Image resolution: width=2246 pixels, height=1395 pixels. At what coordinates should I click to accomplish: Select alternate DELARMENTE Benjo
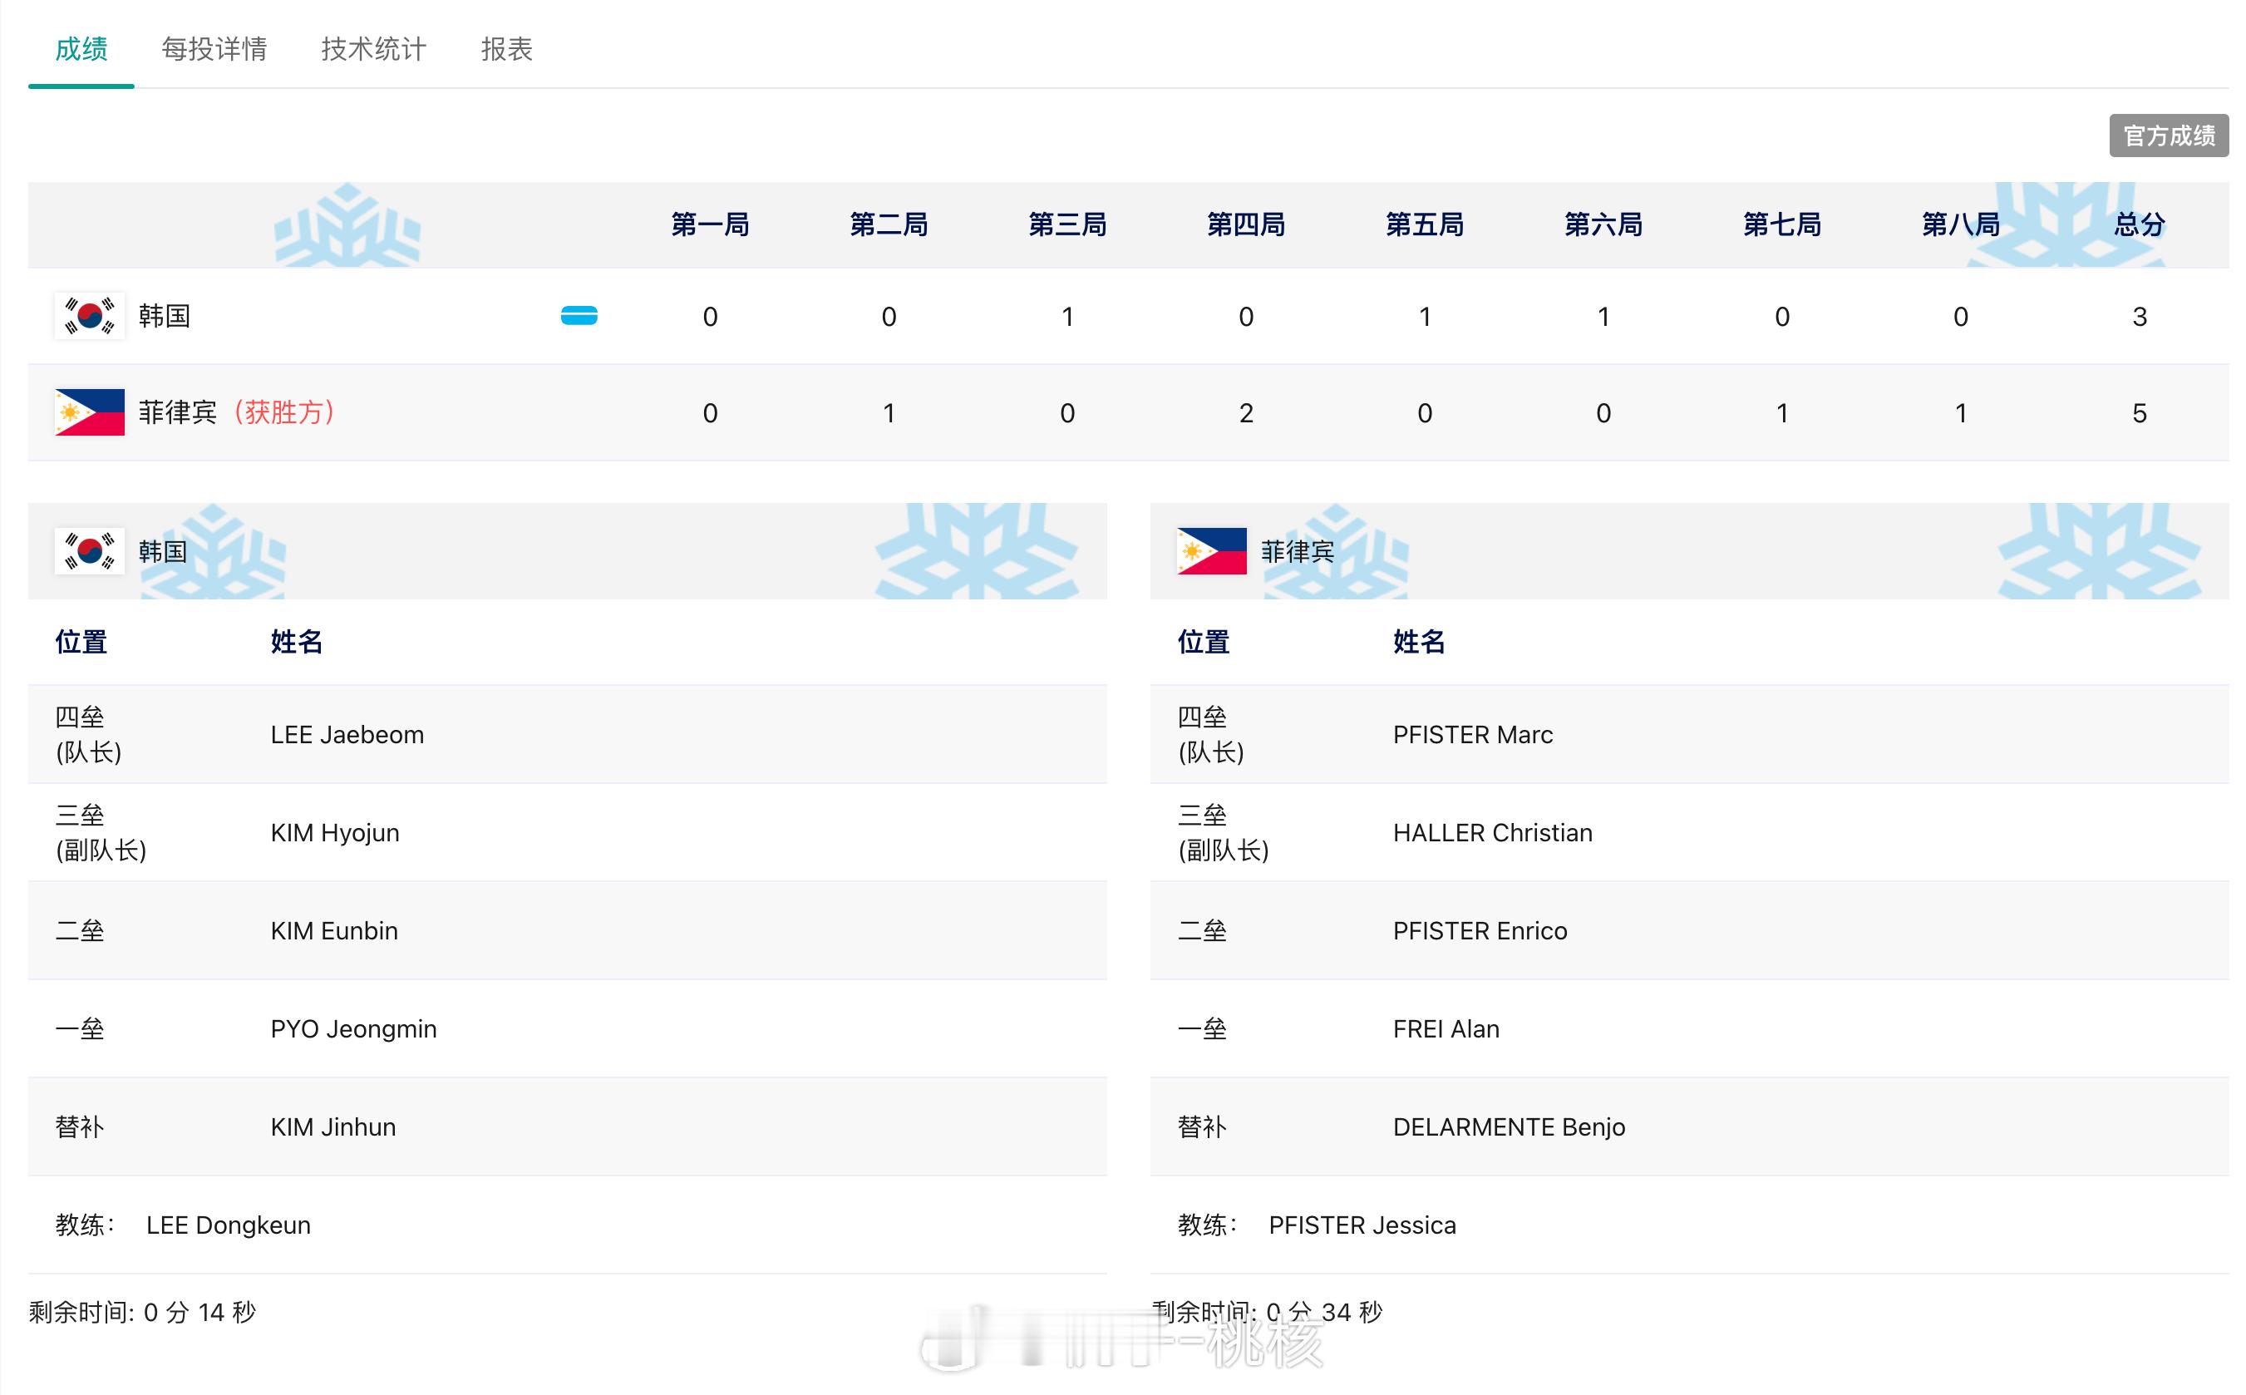[1509, 1126]
